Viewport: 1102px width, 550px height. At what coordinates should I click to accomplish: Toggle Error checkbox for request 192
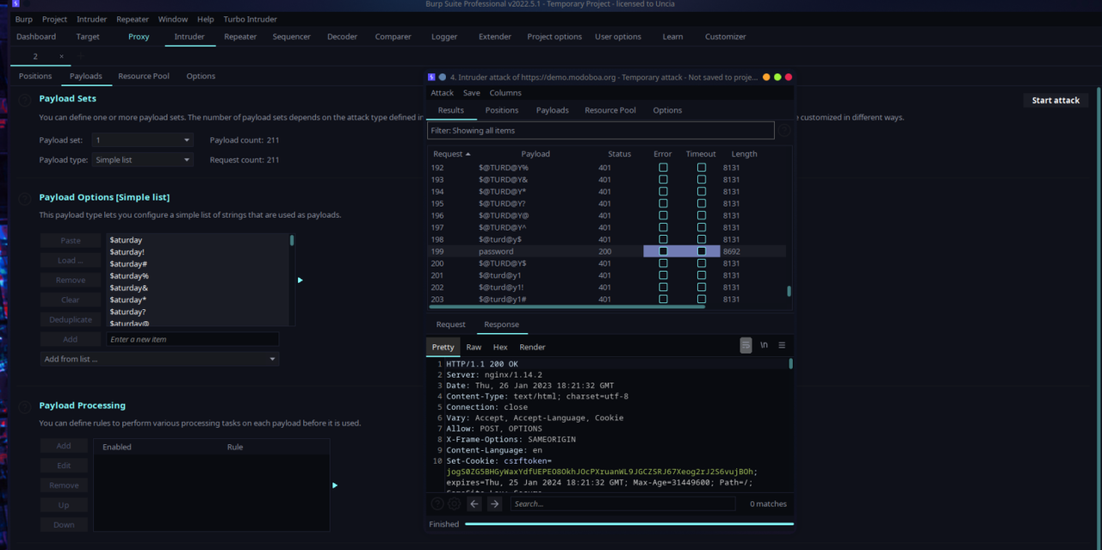[663, 167]
